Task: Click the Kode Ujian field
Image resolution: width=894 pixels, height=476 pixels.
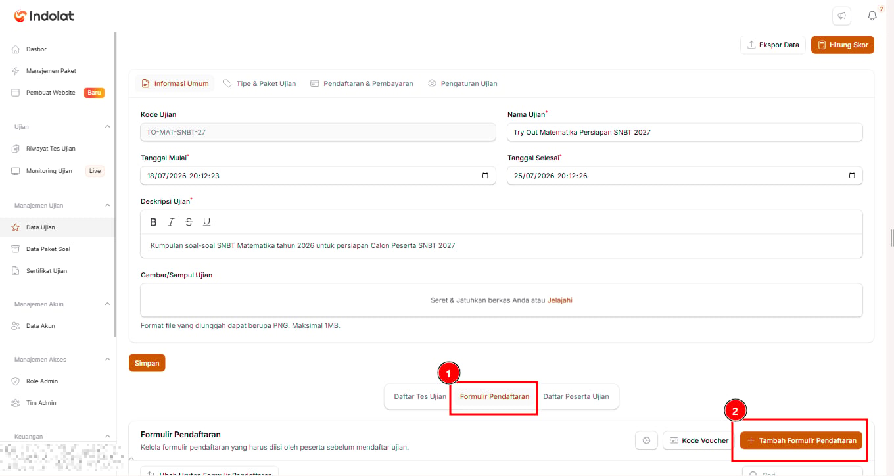Action: point(318,132)
